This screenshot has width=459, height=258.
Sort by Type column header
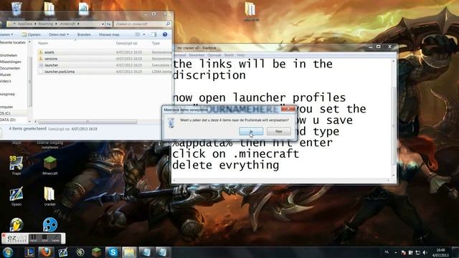click(x=156, y=43)
